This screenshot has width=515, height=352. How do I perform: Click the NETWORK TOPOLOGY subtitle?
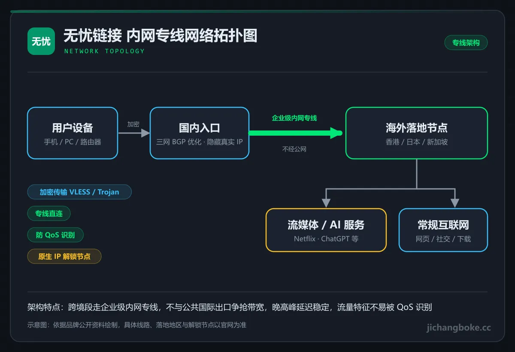pyautogui.click(x=104, y=51)
